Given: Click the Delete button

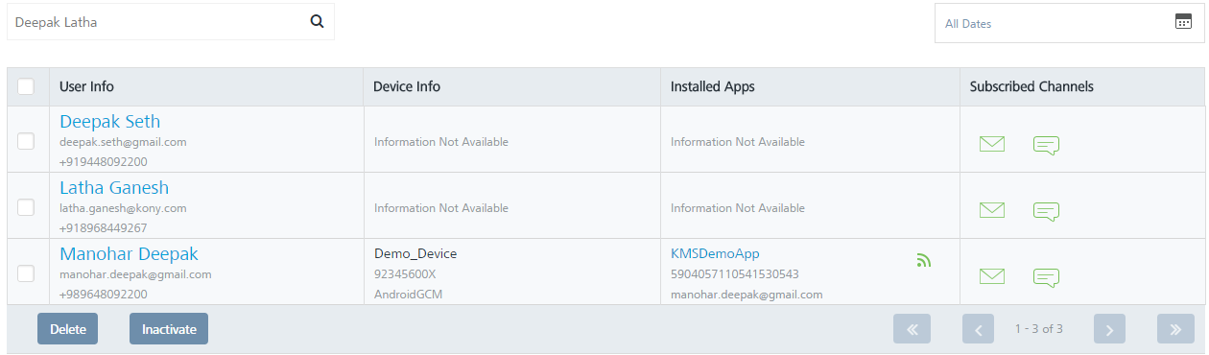Looking at the screenshot, I should (x=68, y=329).
